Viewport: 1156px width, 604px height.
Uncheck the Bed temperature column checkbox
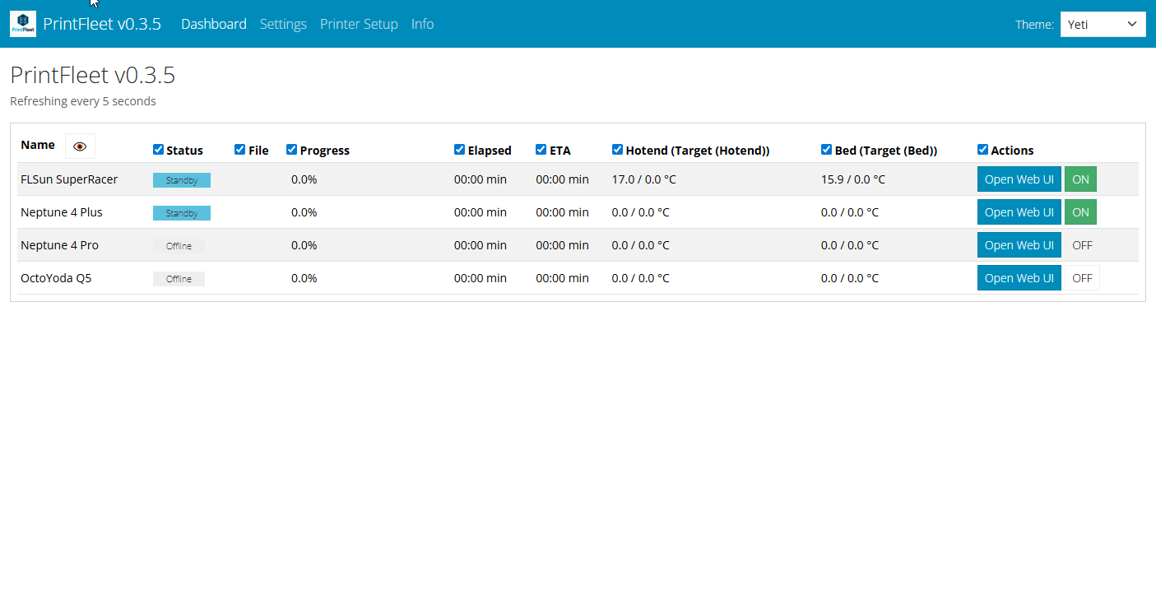pyautogui.click(x=827, y=150)
